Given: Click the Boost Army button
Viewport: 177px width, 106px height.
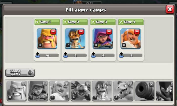Looking at the screenshot, I should (x=20, y=73).
